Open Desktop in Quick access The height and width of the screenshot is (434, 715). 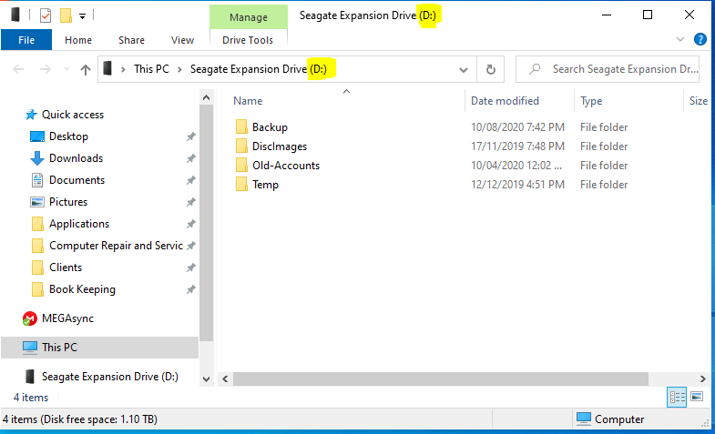[68, 136]
